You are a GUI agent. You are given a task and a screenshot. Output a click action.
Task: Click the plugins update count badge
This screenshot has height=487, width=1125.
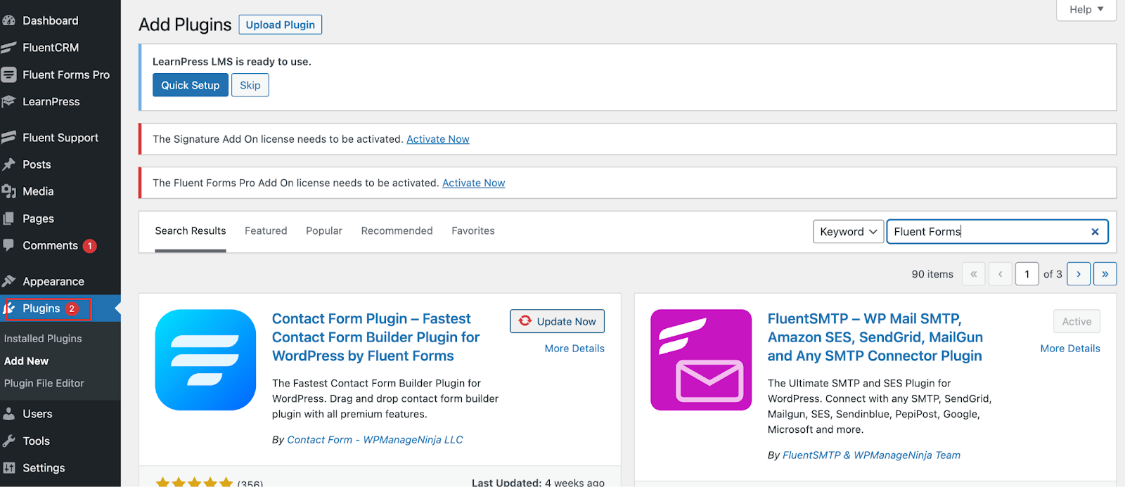point(72,309)
